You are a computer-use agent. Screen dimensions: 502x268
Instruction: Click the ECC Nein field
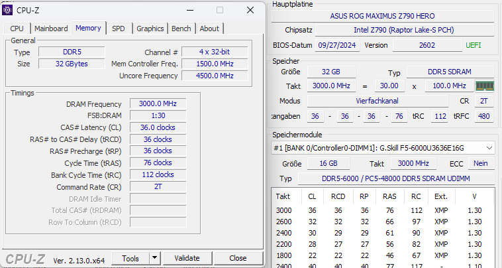(481, 163)
